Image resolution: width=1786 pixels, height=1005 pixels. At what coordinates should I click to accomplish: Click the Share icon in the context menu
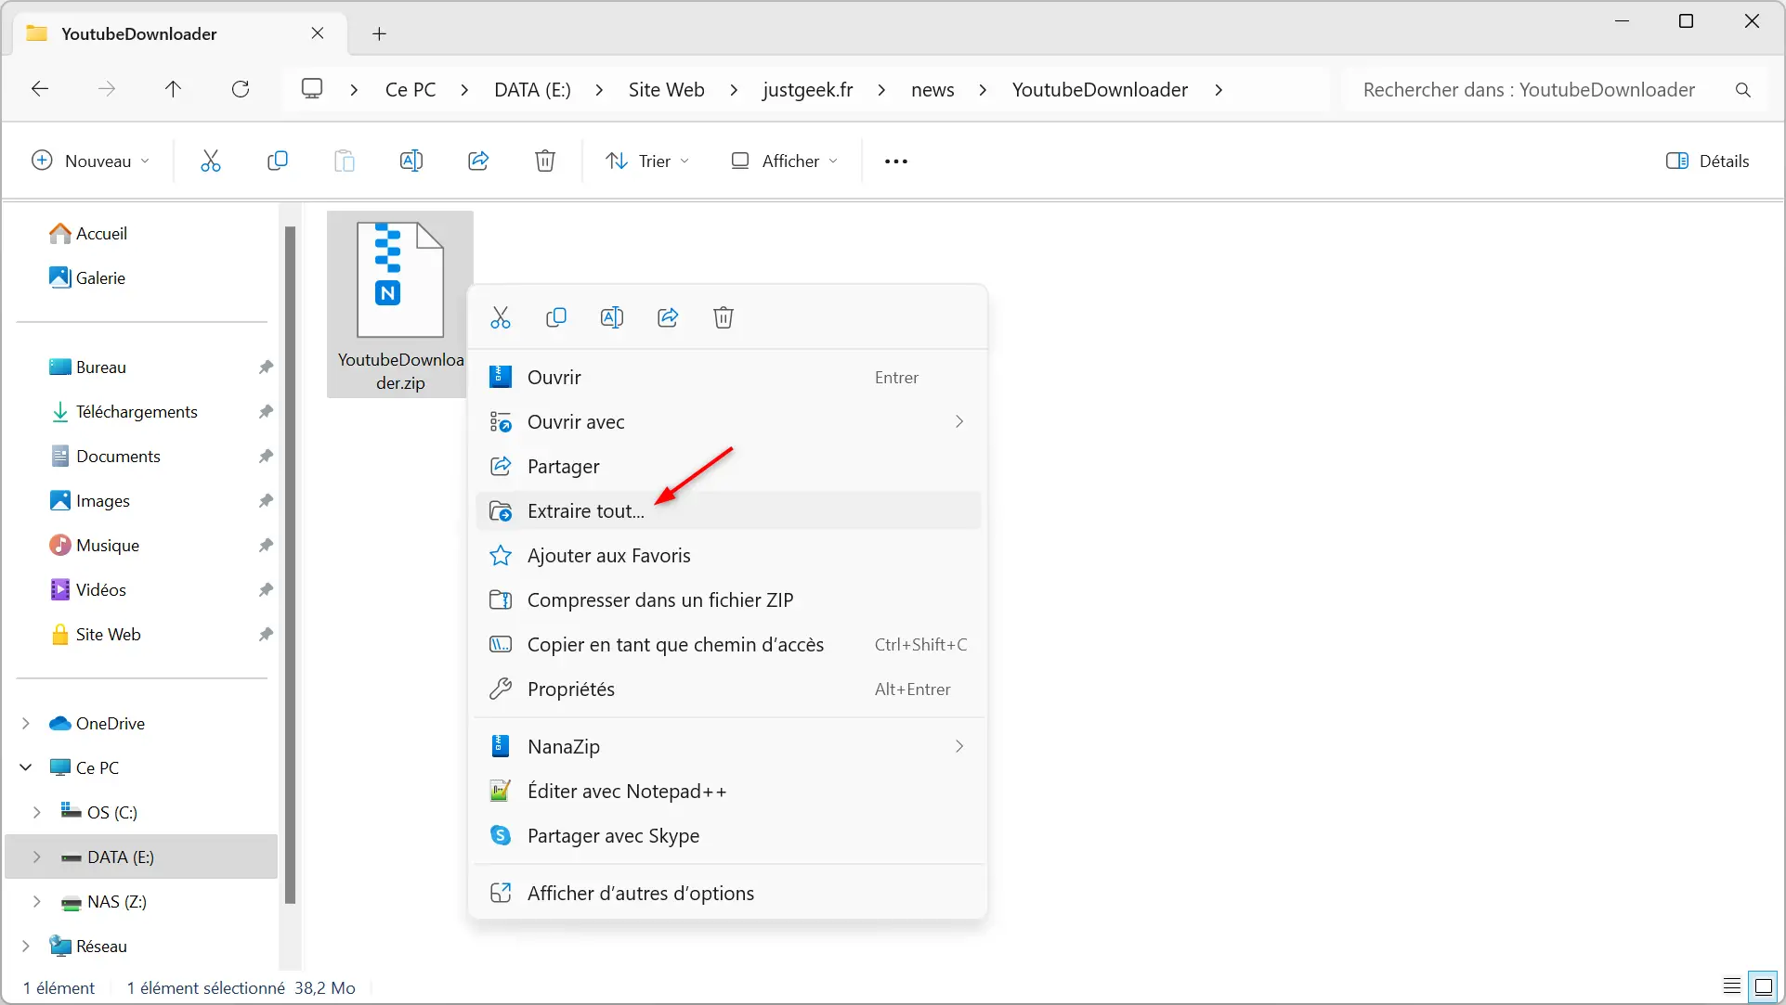[x=668, y=318]
